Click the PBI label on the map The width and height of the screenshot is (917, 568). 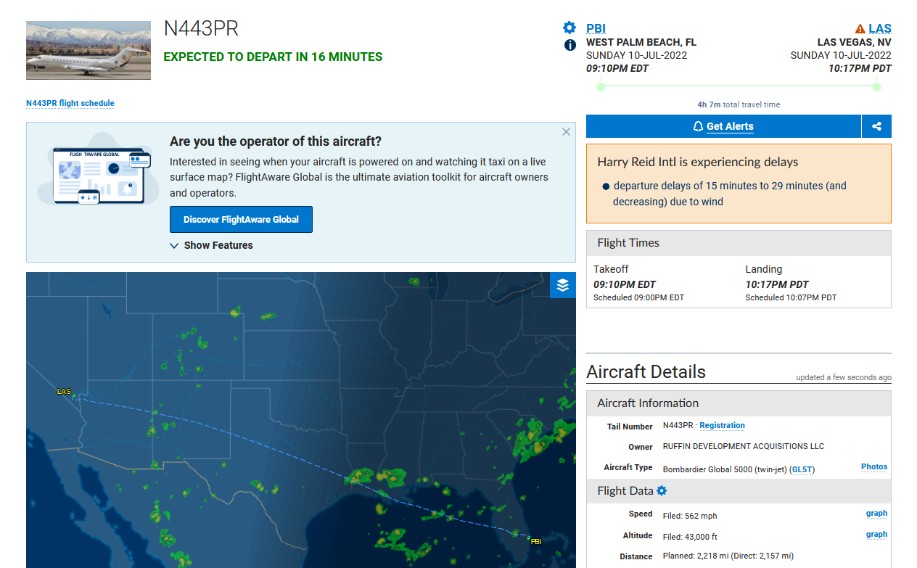click(x=536, y=541)
